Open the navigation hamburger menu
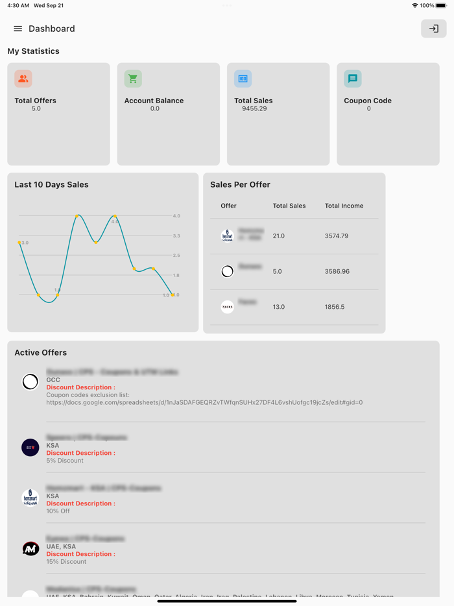 (18, 29)
